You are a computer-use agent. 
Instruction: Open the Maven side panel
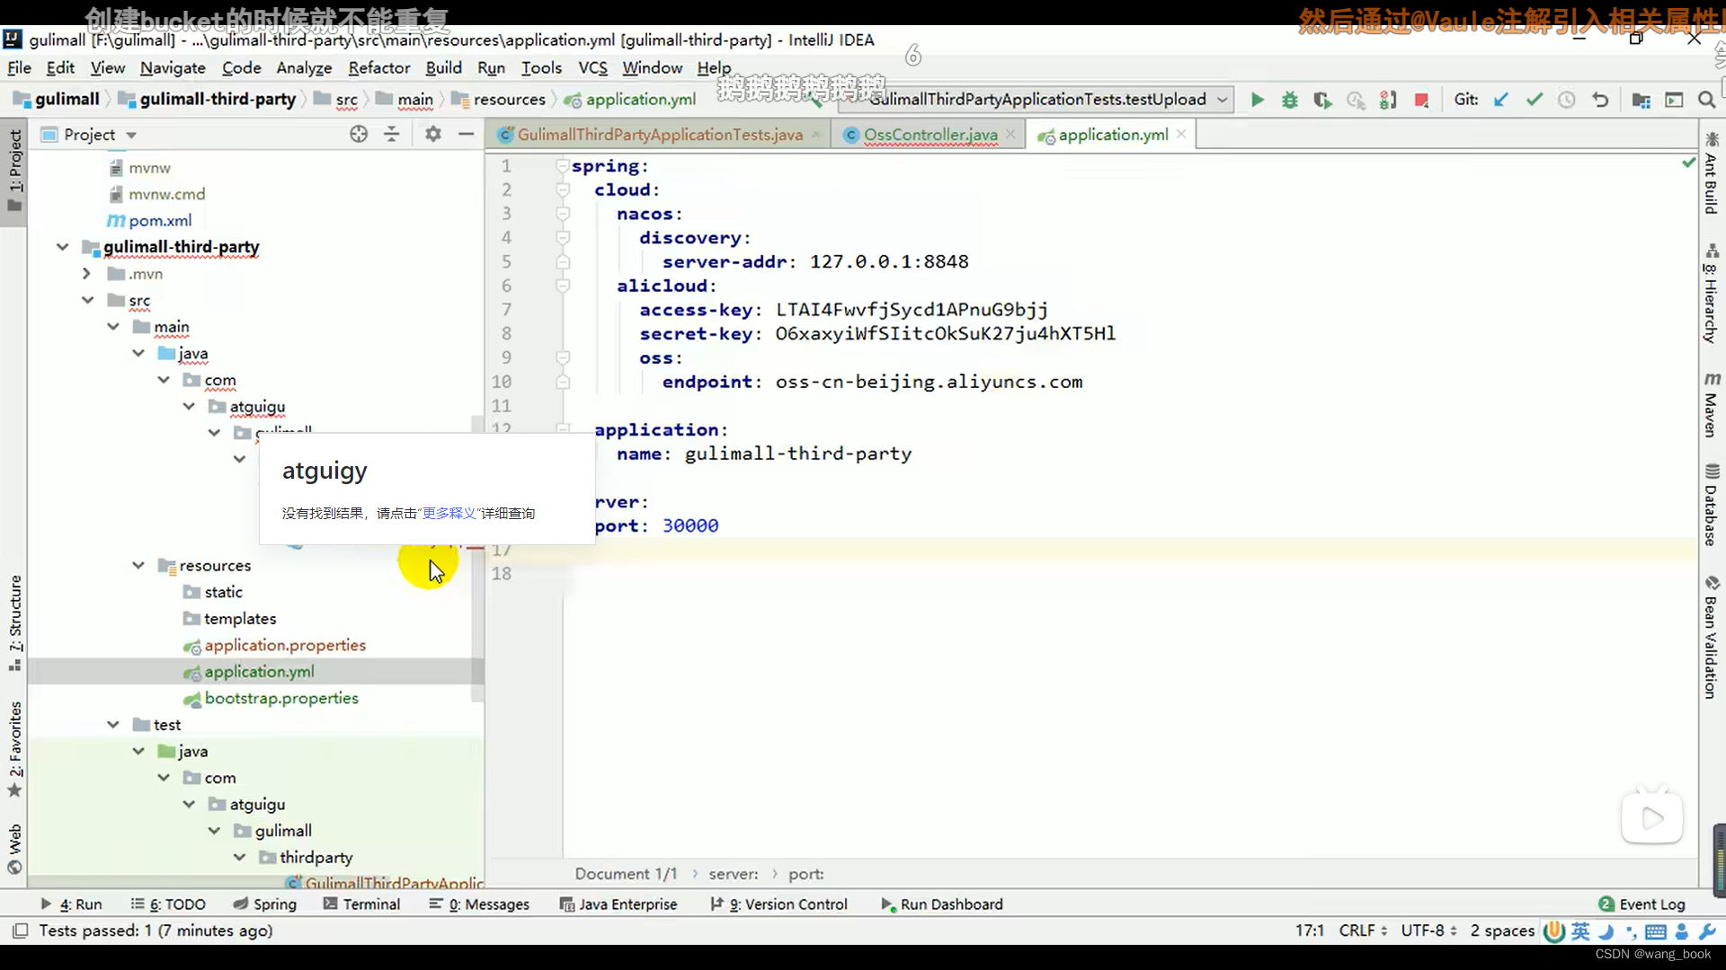pos(1711,405)
